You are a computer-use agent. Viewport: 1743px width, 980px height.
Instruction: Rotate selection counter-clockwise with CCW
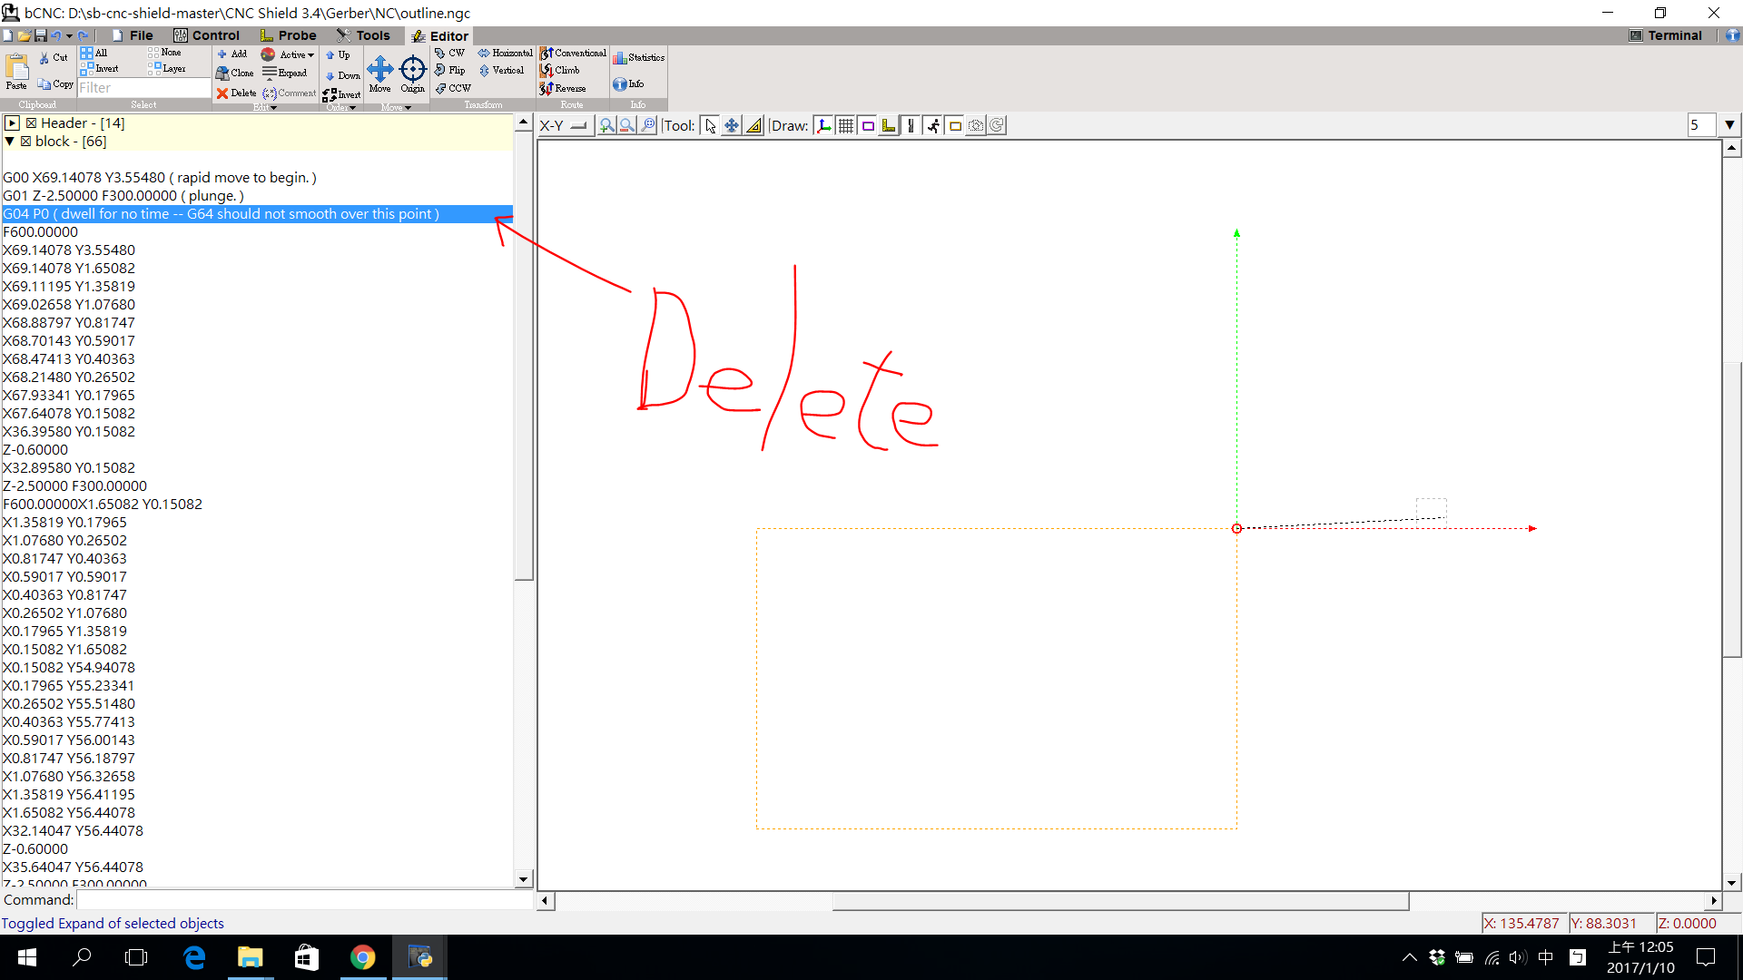pyautogui.click(x=452, y=88)
